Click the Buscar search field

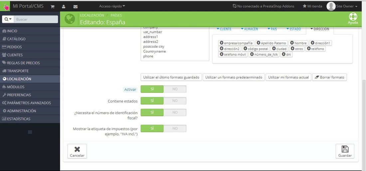tap(36, 19)
